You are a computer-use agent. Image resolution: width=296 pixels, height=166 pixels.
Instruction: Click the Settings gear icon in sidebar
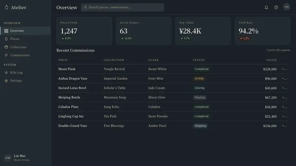(6, 80)
